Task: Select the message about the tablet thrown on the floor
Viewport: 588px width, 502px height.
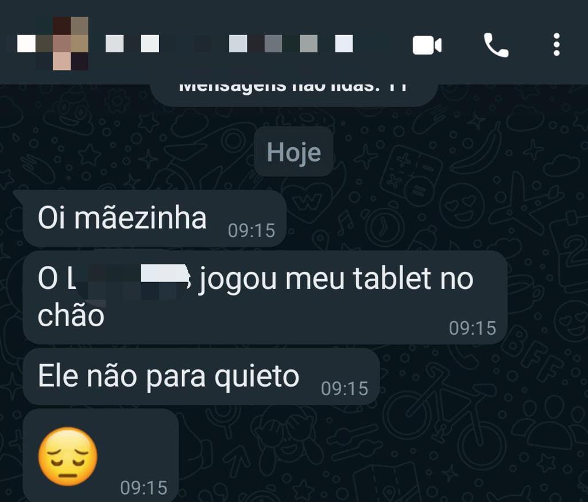Action: point(265,297)
